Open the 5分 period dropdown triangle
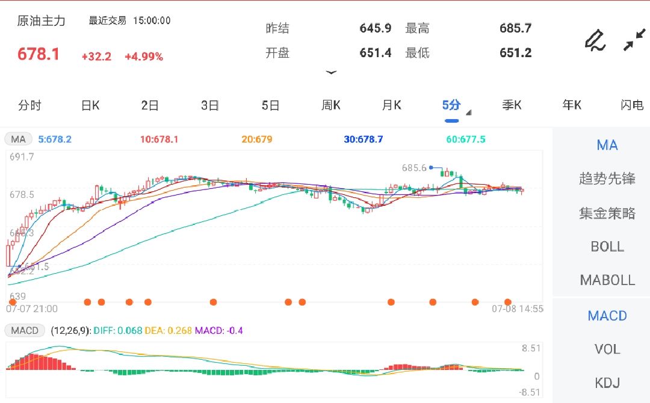Viewport: 650px width, 403px height. tap(468, 112)
